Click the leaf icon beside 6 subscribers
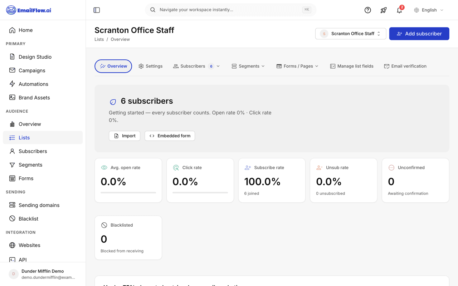The image size is (458, 286). click(x=113, y=102)
